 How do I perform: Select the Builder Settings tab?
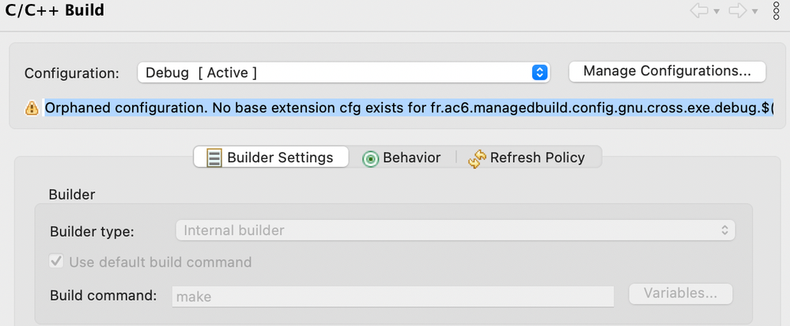[x=271, y=157]
